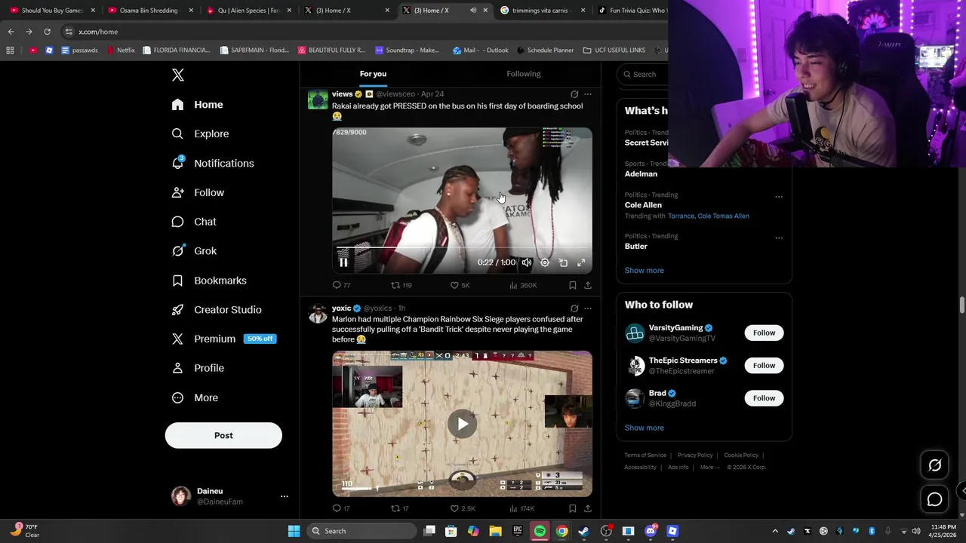The width and height of the screenshot is (966, 543).
Task: Click the Post button
Action: click(223, 435)
